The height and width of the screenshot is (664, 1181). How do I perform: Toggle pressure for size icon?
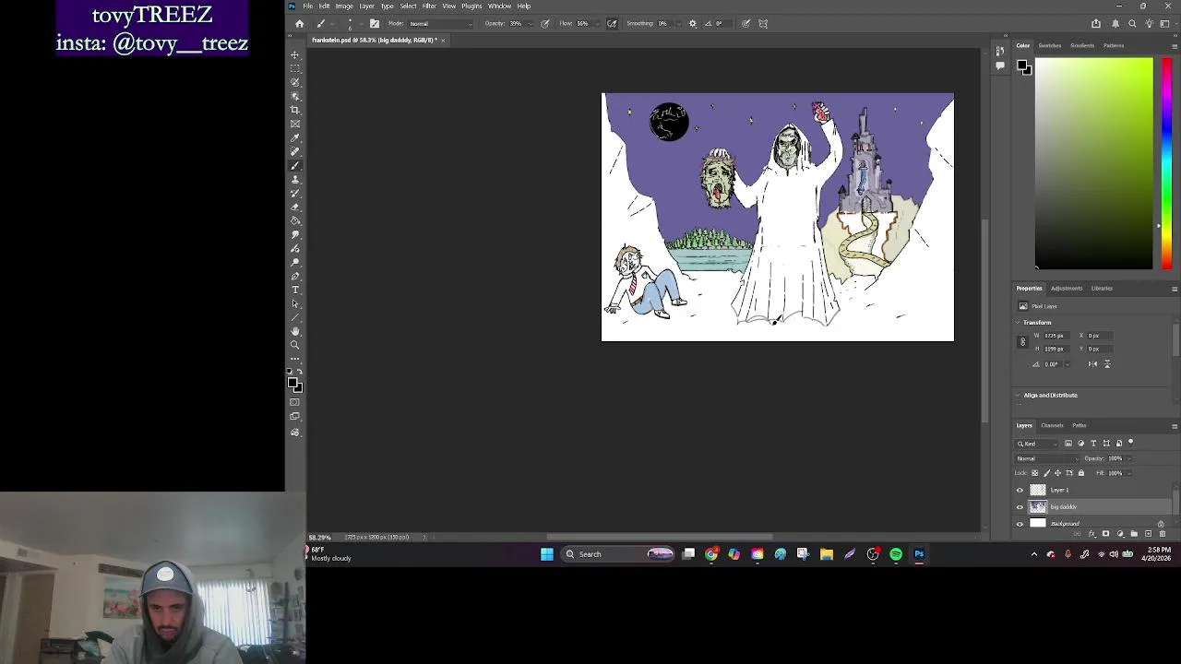(x=746, y=23)
